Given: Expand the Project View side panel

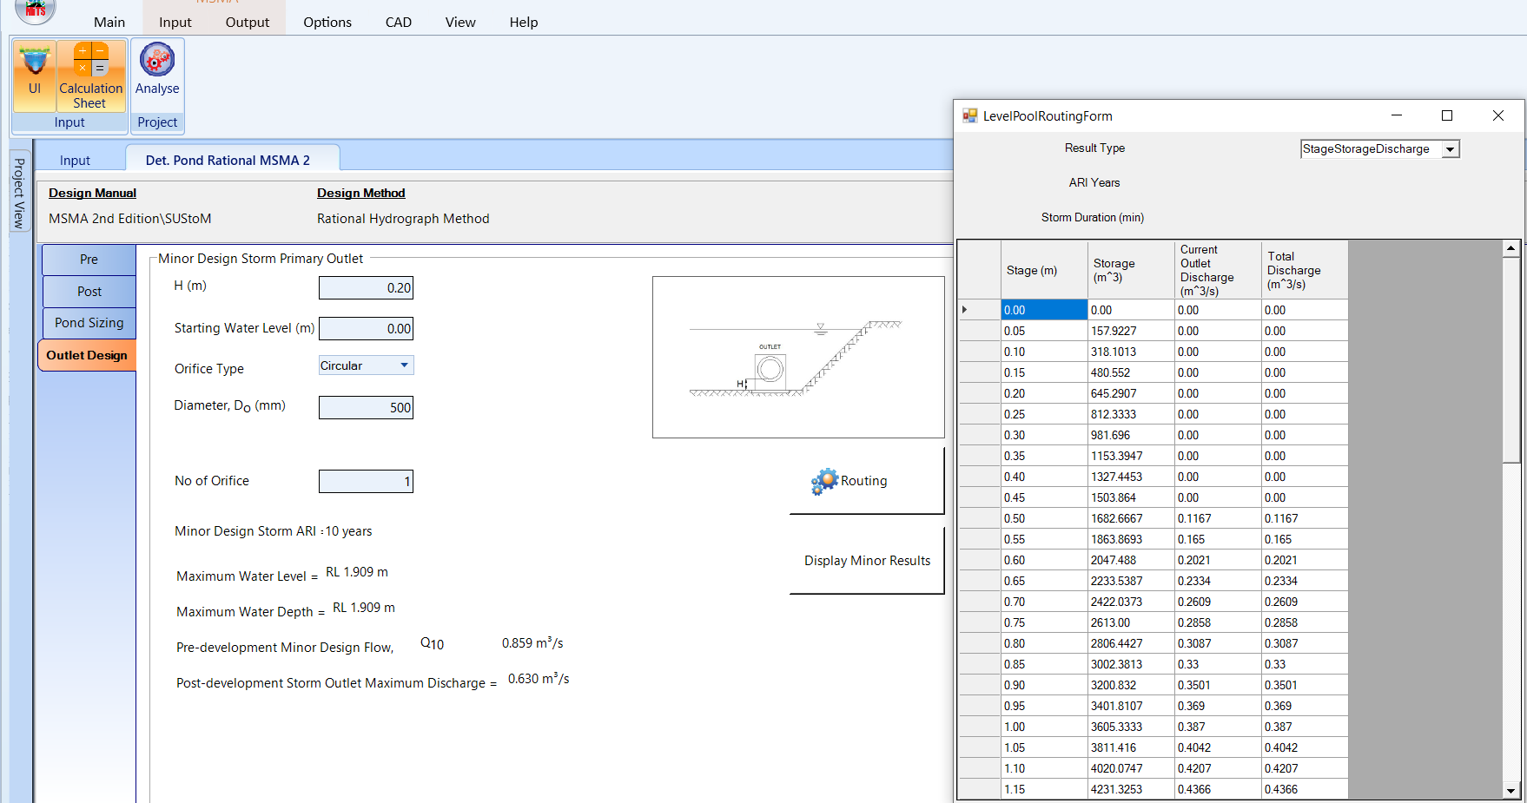Looking at the screenshot, I should click(x=19, y=193).
